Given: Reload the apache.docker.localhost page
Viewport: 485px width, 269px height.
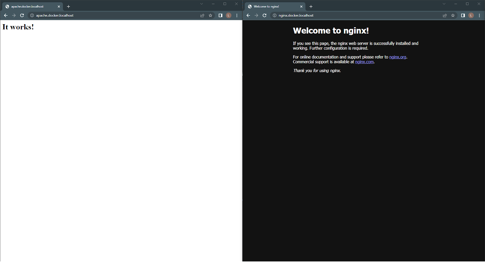Looking at the screenshot, I should point(22,15).
